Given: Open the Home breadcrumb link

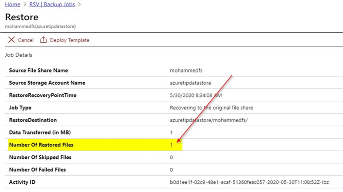Looking at the screenshot, I should pos(13,4).
